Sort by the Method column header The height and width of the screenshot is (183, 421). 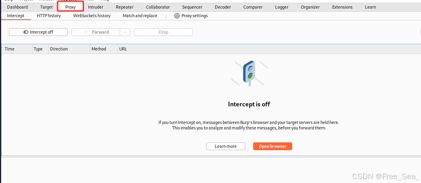click(104, 49)
